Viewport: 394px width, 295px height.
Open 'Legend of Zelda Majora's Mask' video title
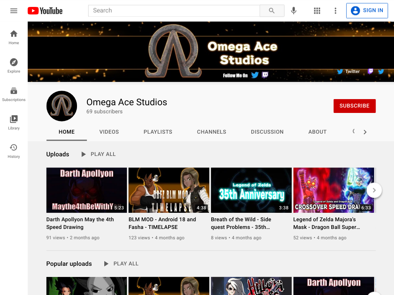(327, 223)
